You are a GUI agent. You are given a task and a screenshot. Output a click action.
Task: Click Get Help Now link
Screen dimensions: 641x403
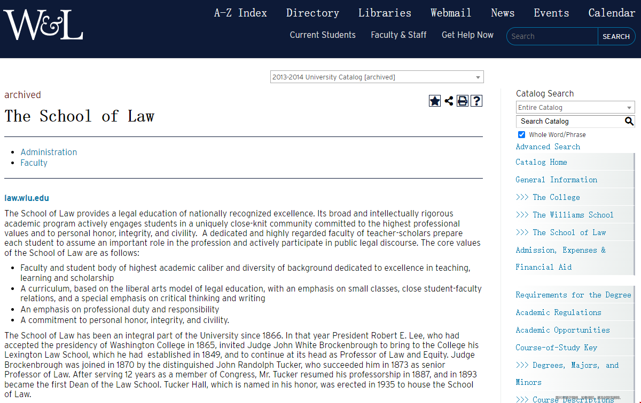click(x=467, y=35)
